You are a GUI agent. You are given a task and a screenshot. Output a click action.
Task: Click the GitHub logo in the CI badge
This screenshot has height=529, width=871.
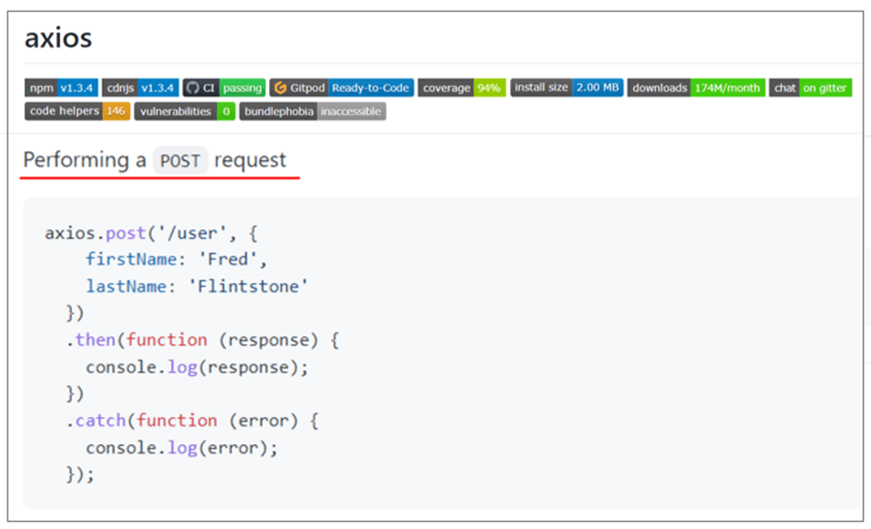[x=192, y=88]
